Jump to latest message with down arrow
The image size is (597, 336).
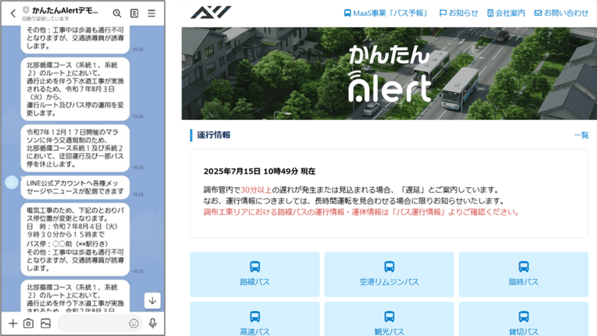click(152, 300)
